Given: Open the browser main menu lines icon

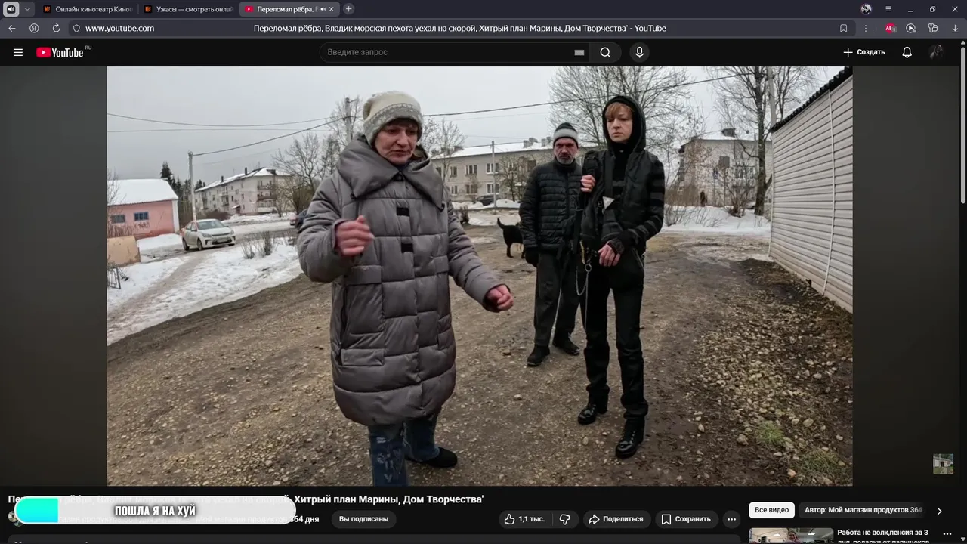Looking at the screenshot, I should coord(888,9).
